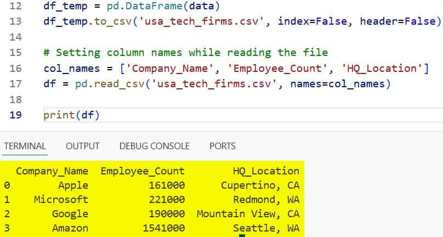This screenshot has width=443, height=237.
Task: Click the Company_Name header in terminal output
Action: (x=52, y=171)
